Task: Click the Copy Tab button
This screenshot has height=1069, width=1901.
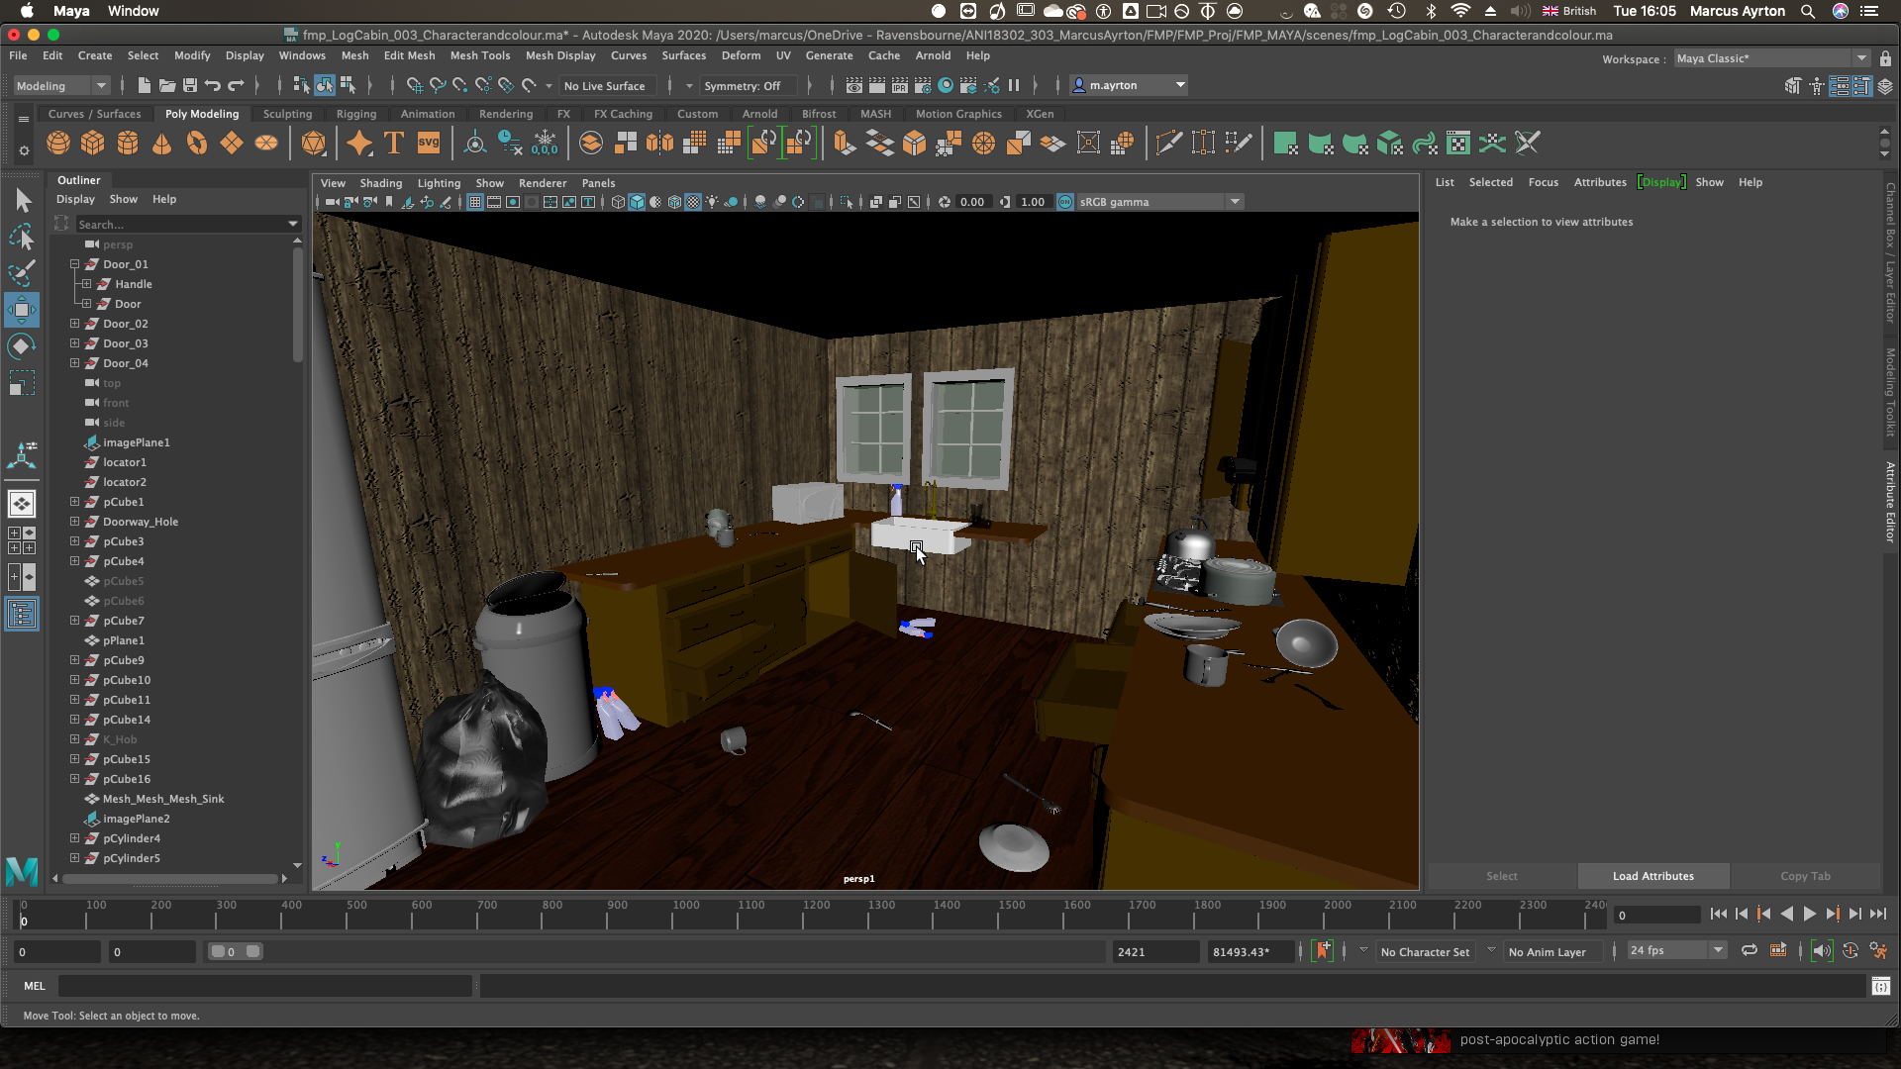Action: pos(1805,876)
